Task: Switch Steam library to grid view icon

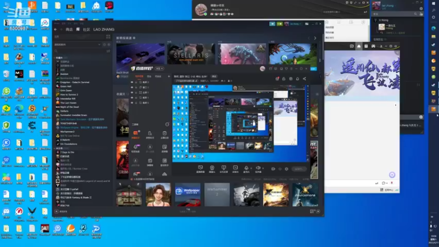Action: pyautogui.click(x=108, y=37)
